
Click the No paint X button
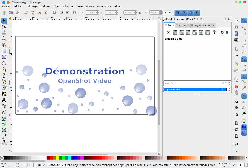pyautogui.click(x=168, y=32)
